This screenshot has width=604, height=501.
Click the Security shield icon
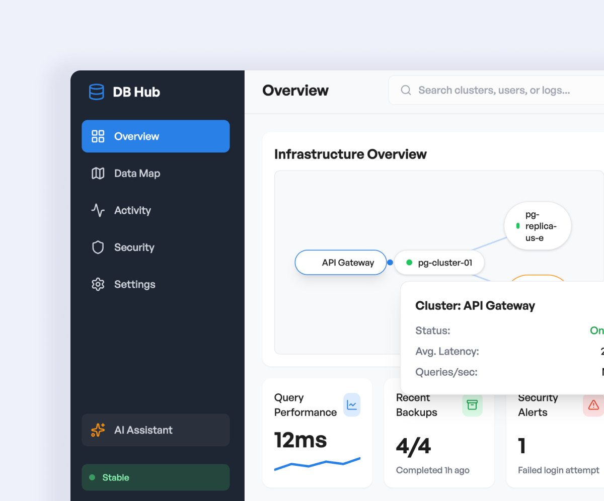pyautogui.click(x=98, y=247)
